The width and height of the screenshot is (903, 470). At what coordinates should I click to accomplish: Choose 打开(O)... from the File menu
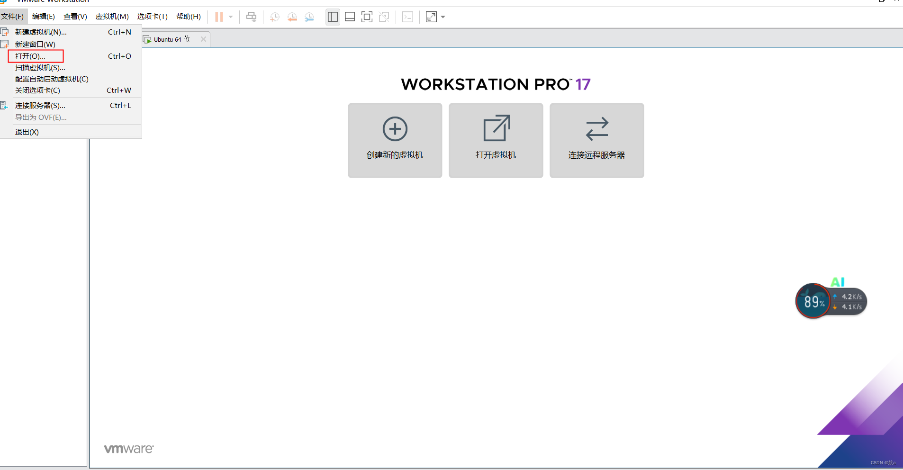click(x=71, y=56)
